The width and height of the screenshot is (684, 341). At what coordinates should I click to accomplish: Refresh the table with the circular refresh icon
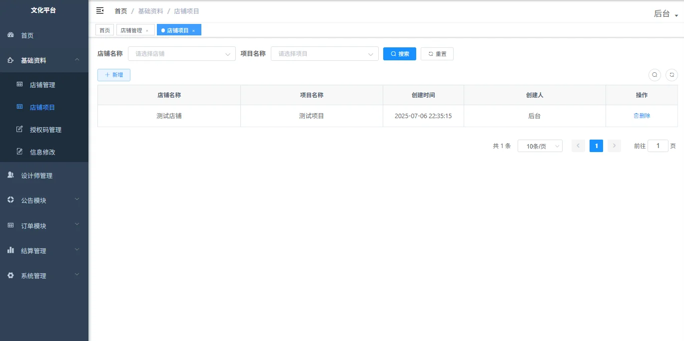click(672, 75)
